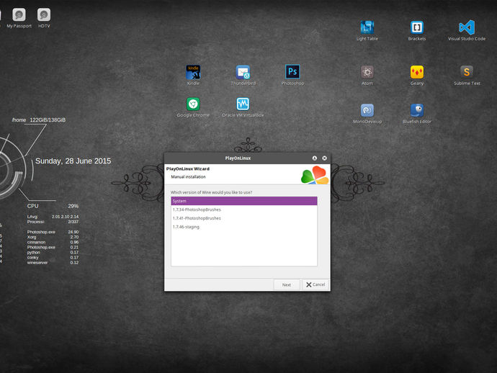497x373 pixels.
Task: Launch MonoDevelop desktop icon
Action: pos(367,110)
